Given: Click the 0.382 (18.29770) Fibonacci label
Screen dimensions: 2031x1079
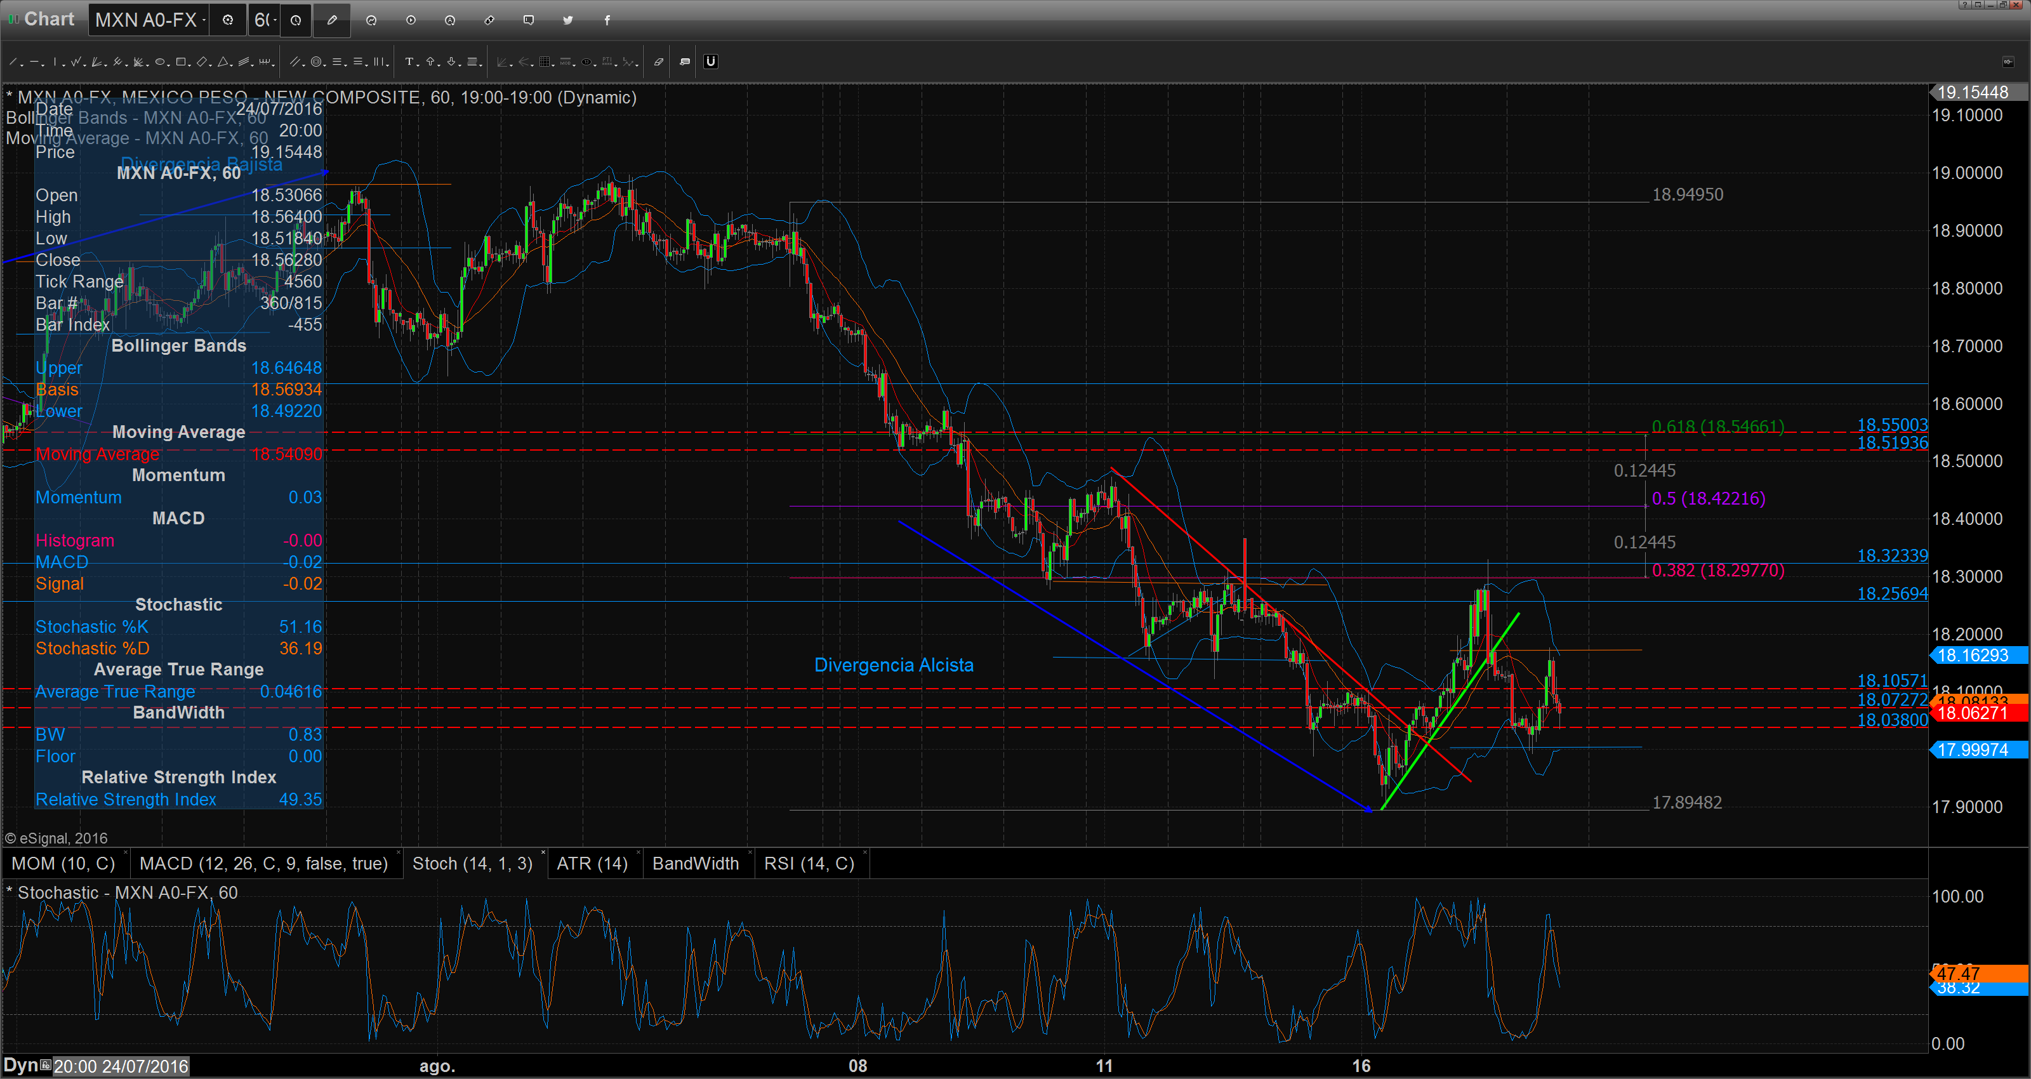Looking at the screenshot, I should (x=1718, y=570).
